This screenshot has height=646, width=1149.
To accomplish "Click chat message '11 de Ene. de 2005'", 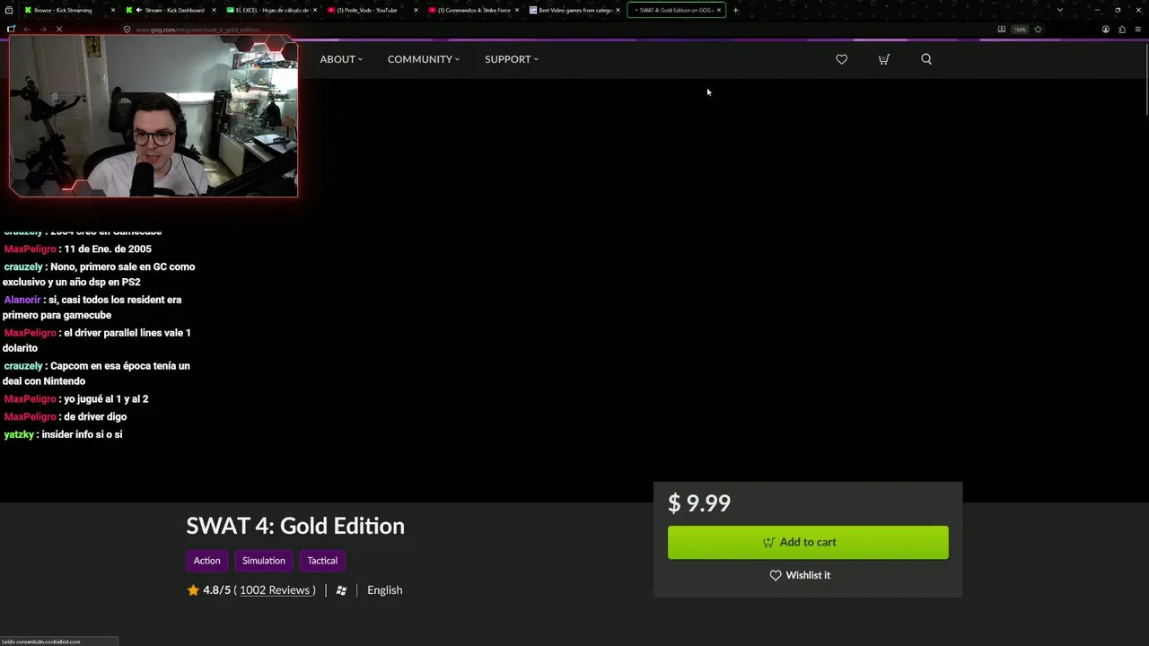I will [x=108, y=249].
